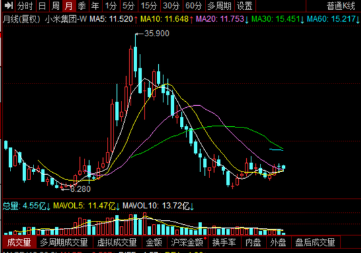Click the 35.900 high price marker
The image size is (361, 253).
point(157,34)
